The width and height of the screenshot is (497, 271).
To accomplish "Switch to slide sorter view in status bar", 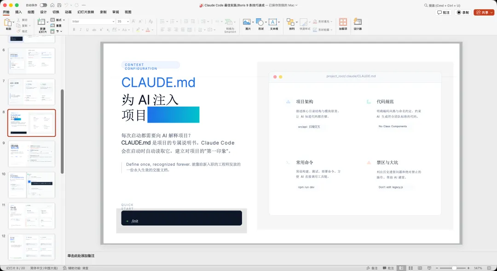I will (411, 268).
